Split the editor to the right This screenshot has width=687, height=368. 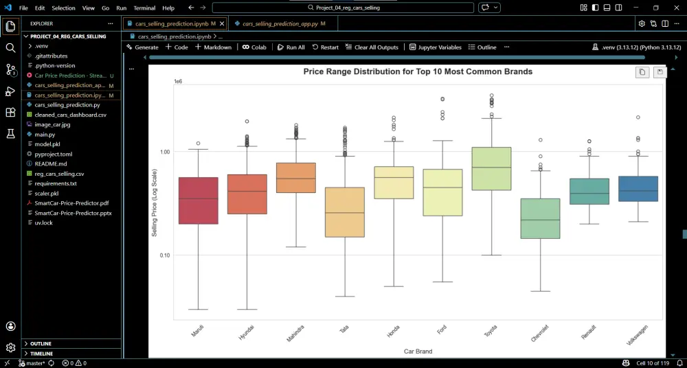tap(665, 23)
